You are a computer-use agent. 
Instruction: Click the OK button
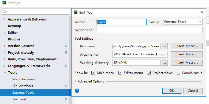(x=172, y=91)
